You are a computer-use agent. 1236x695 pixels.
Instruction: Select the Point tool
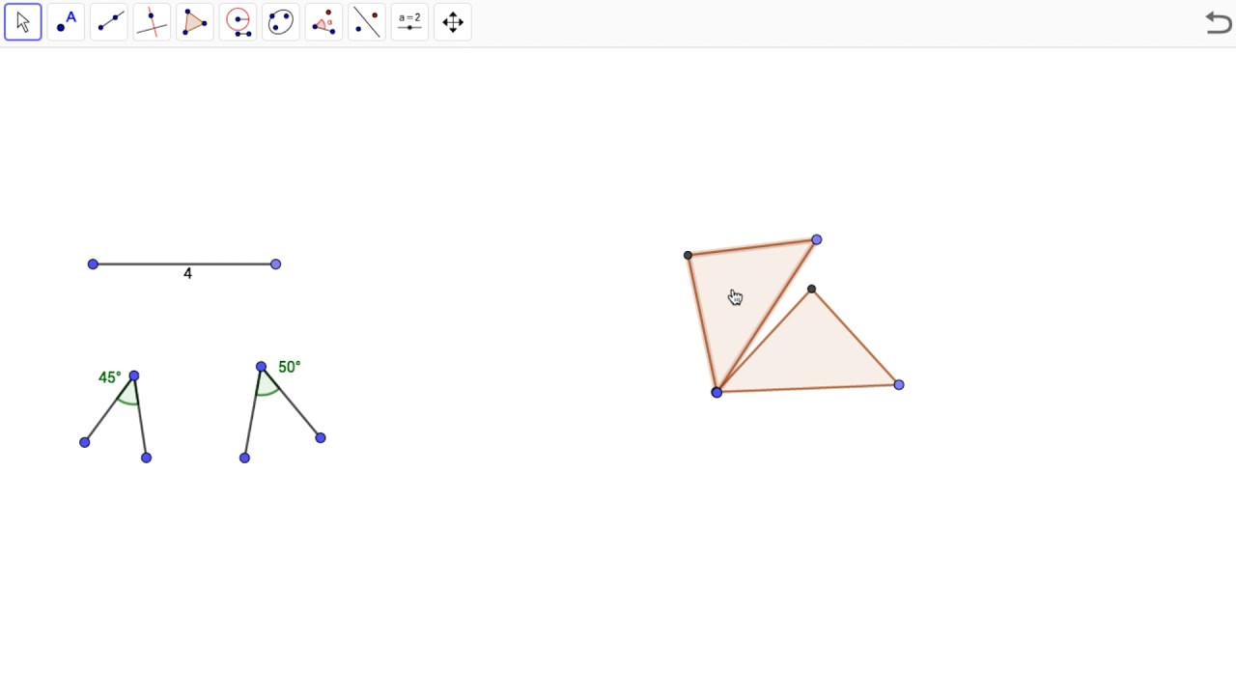(66, 21)
